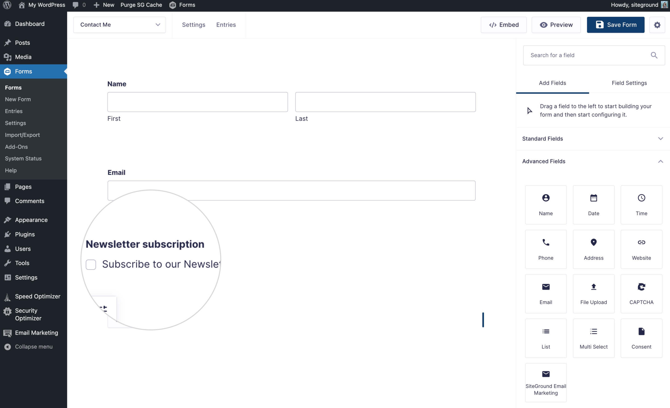670x408 pixels.
Task: Open My WordPress site home link
Action: (42, 5)
